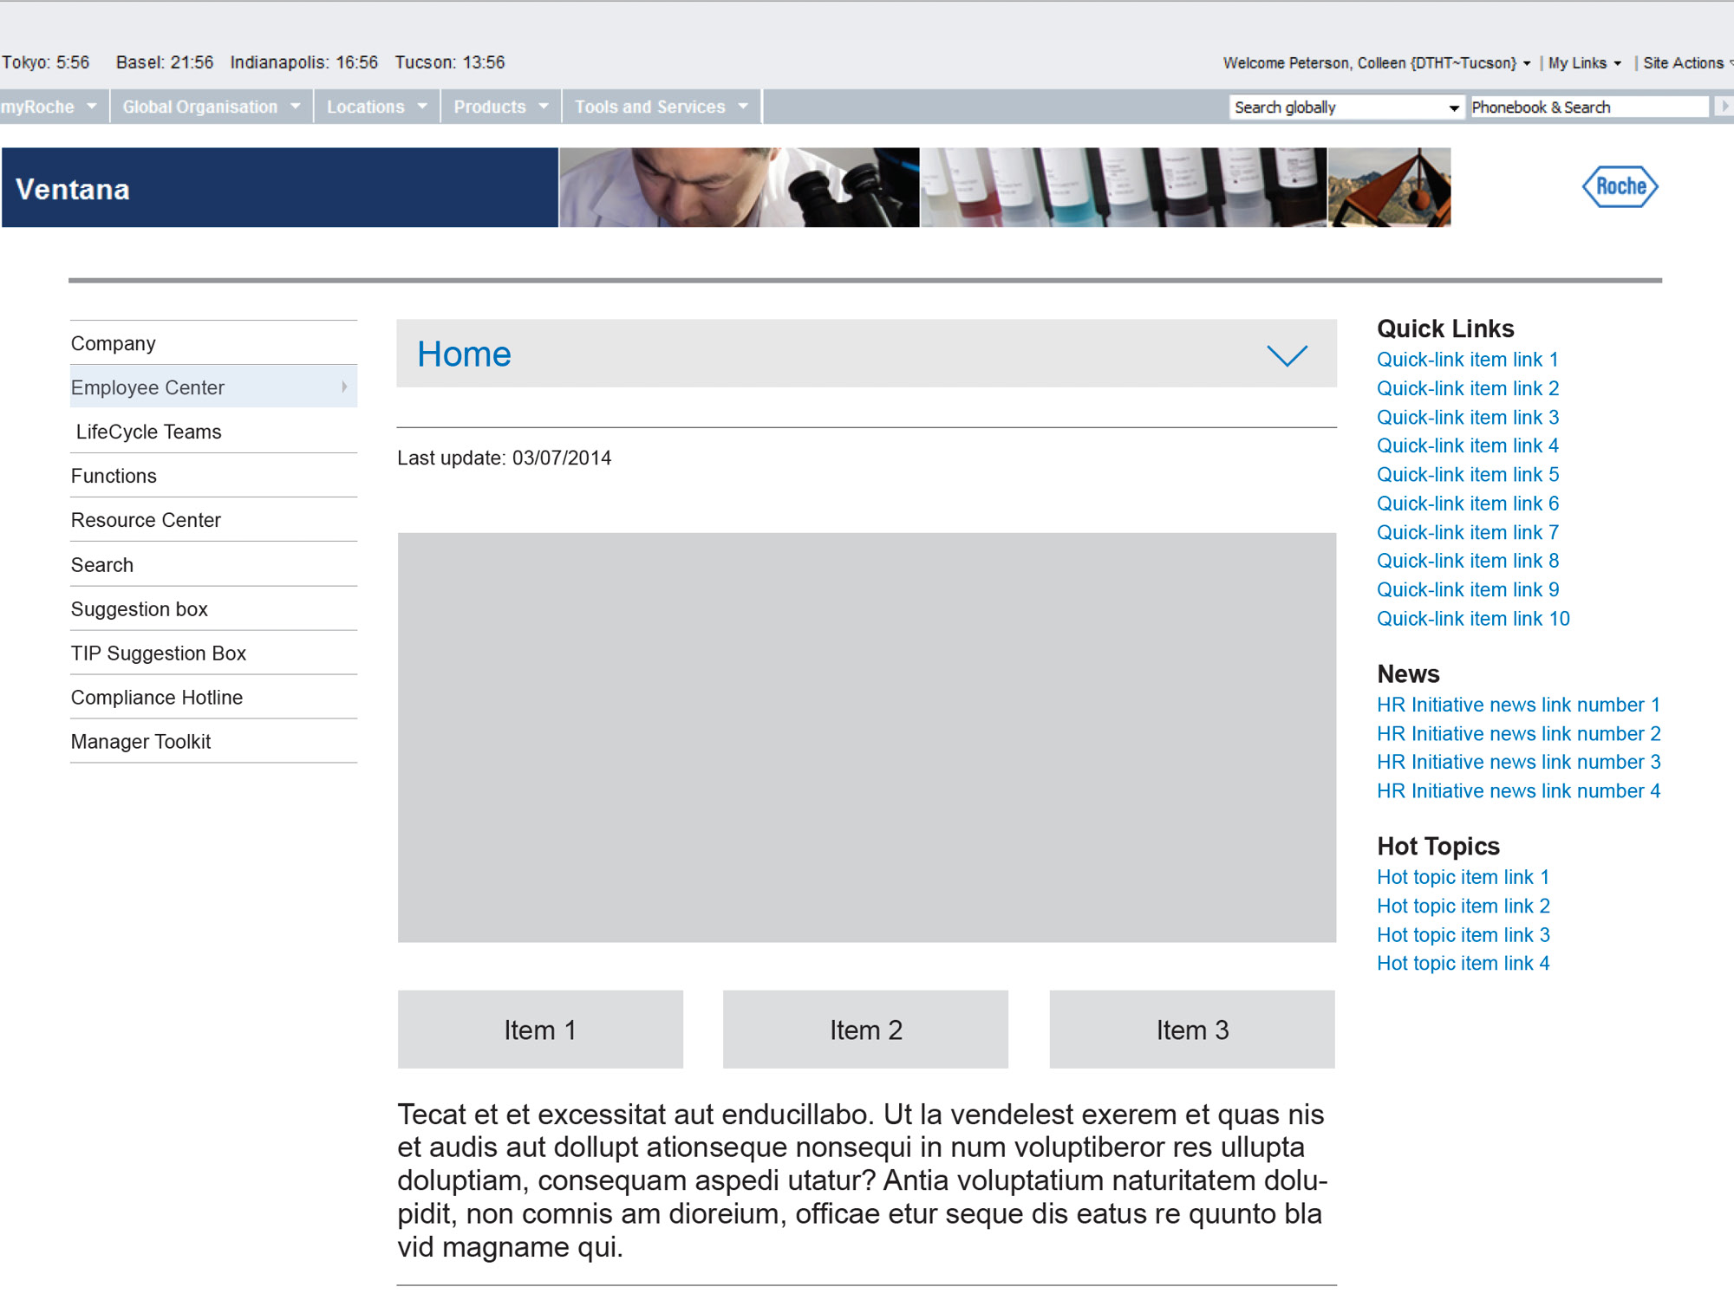Click LifeCycle Teams navigation item
The height and width of the screenshot is (1300, 1734).
149,432
